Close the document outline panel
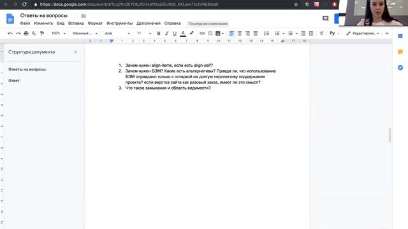The image size is (408, 229). pos(76,52)
